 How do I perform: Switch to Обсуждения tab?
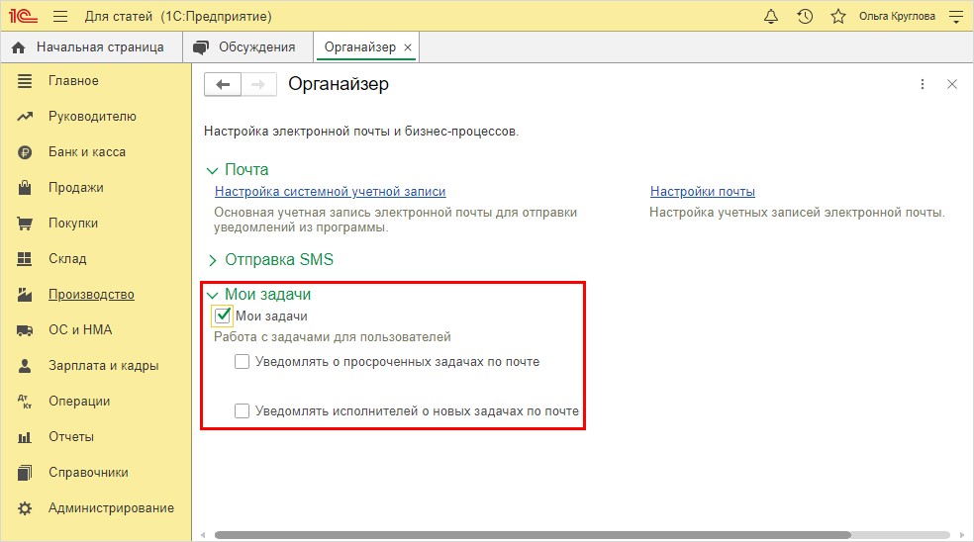pos(247,47)
